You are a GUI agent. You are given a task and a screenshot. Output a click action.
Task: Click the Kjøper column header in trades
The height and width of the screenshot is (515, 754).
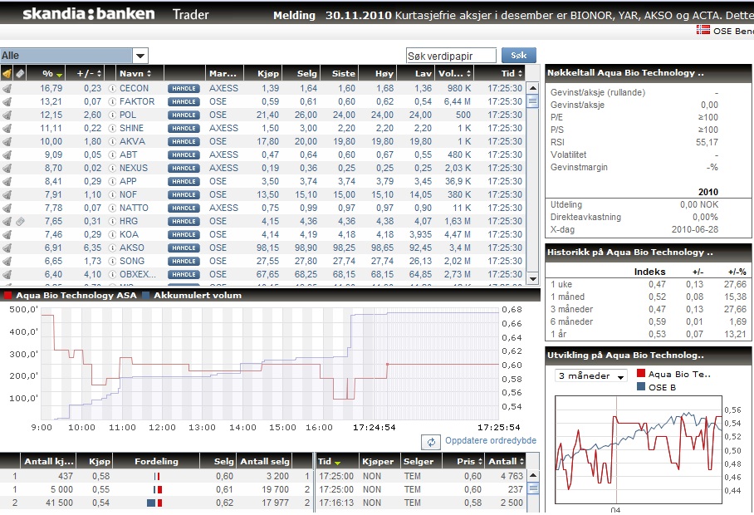click(378, 461)
